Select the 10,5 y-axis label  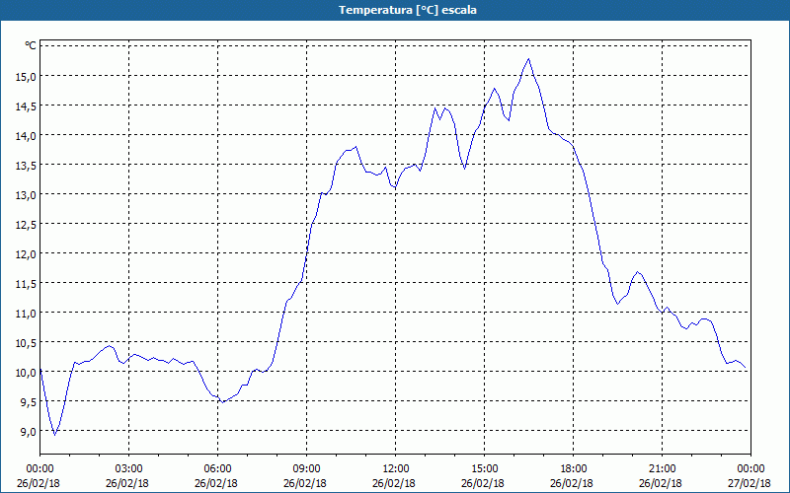tap(27, 343)
